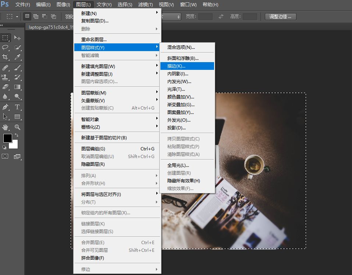Select the Healing Brush tool
Image resolution: width=352 pixels, height=275 pixels.
[6, 67]
